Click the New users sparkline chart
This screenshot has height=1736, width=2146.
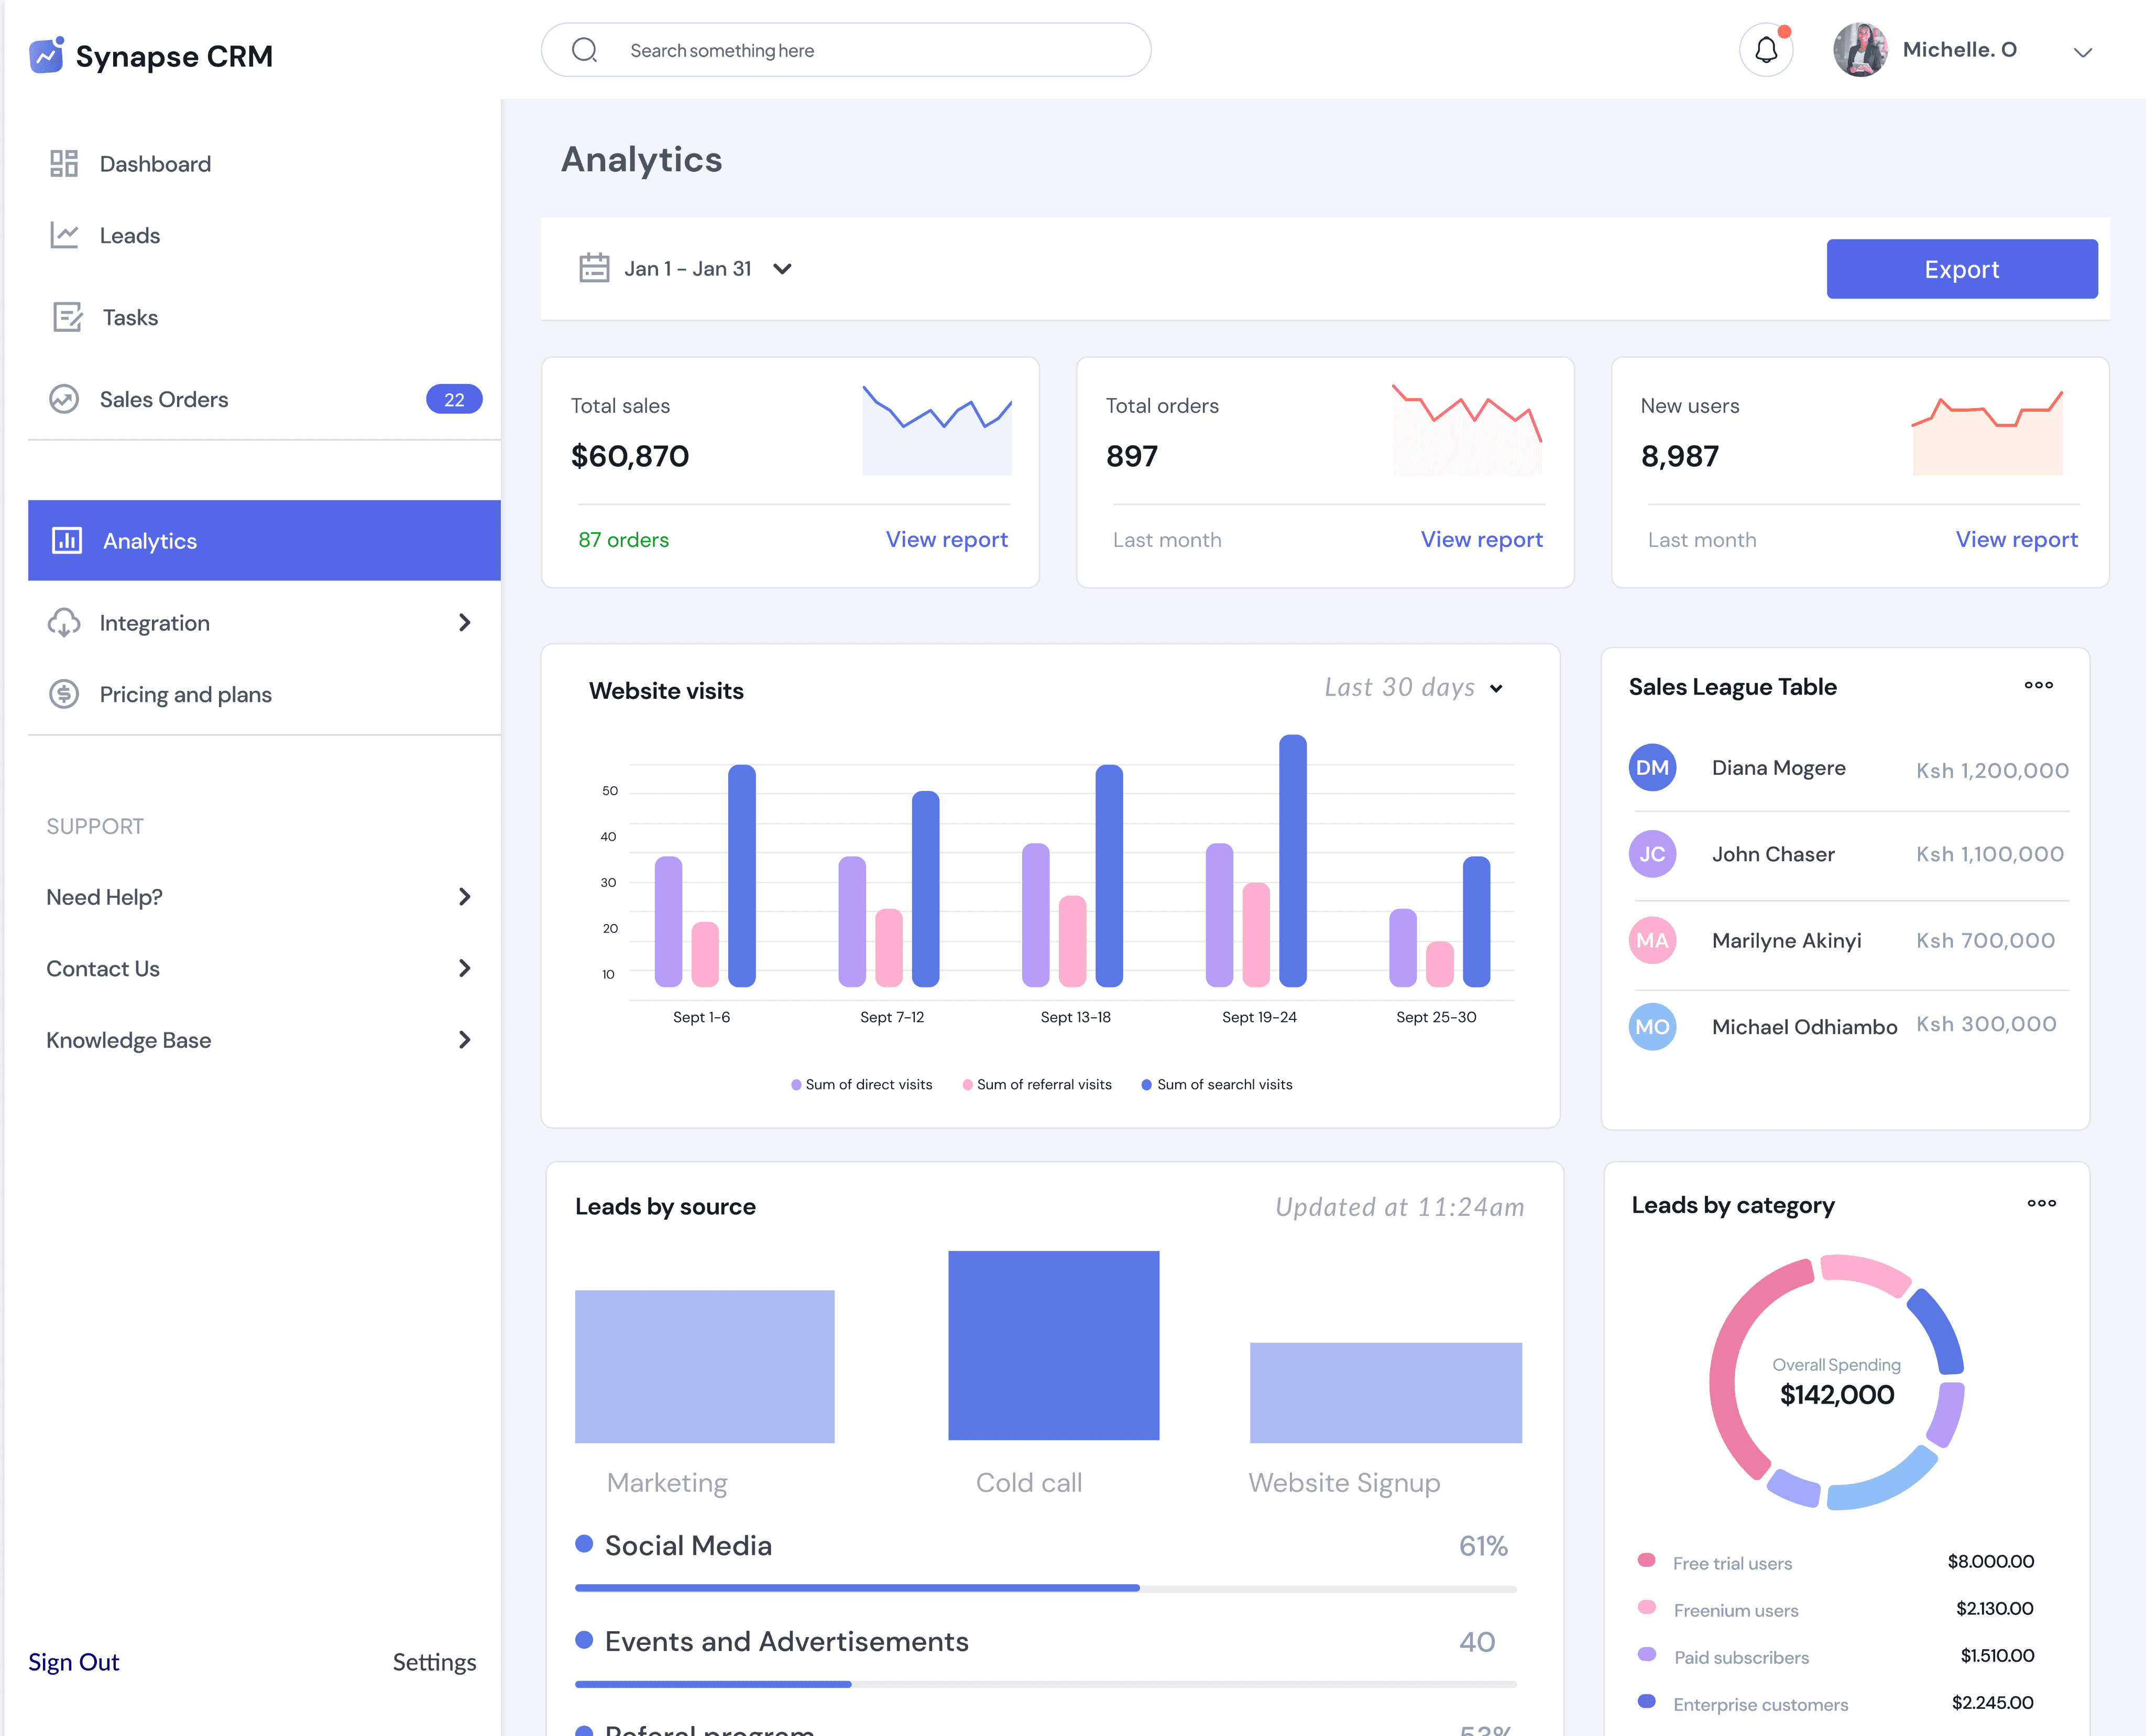pyautogui.click(x=1987, y=432)
